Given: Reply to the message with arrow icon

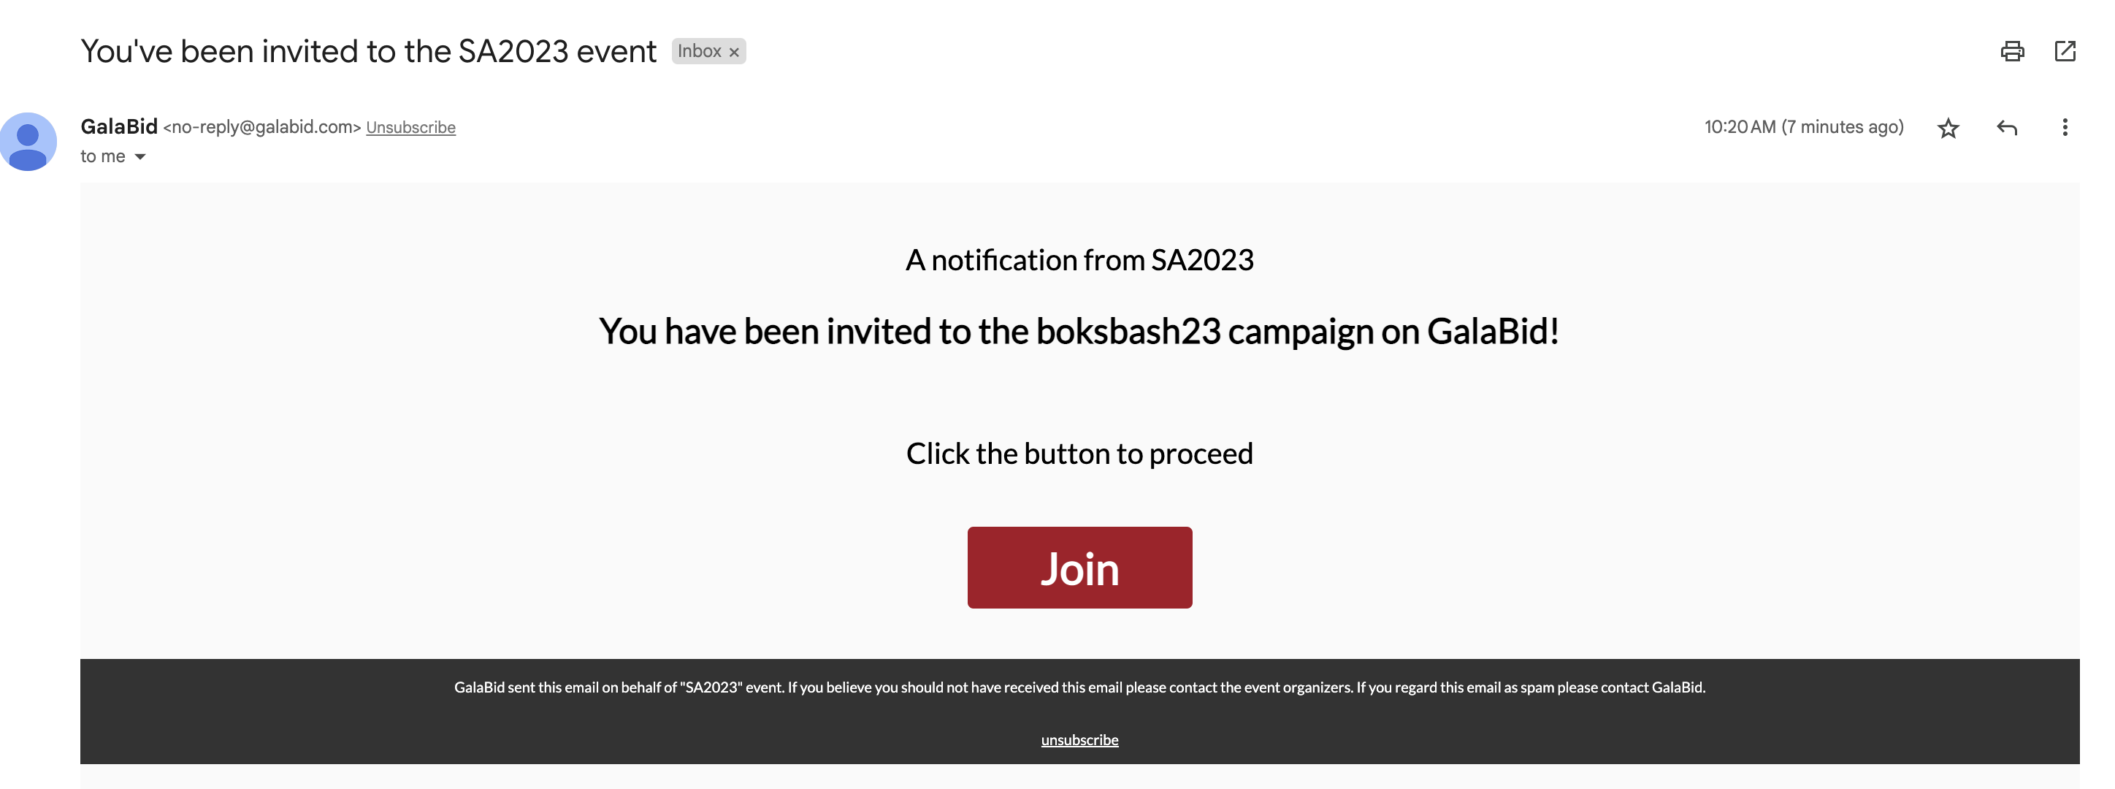Looking at the screenshot, I should point(2007,128).
